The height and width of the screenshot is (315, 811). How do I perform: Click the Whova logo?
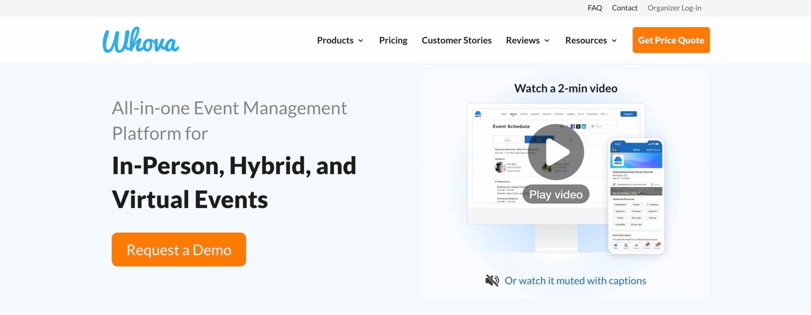point(141,40)
